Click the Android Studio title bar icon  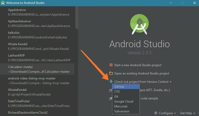pos(3,3)
